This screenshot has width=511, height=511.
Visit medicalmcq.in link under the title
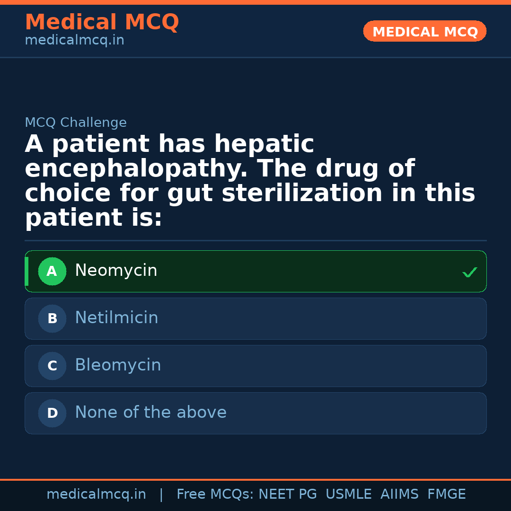point(74,41)
